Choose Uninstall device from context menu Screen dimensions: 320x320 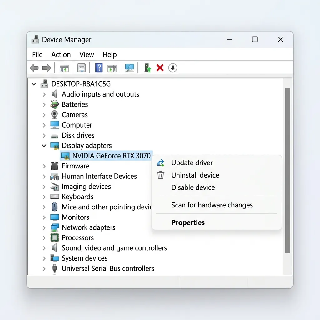[217, 175]
